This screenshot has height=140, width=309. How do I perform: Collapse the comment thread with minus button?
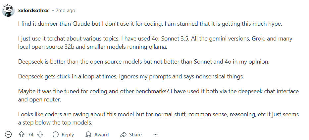(8, 134)
